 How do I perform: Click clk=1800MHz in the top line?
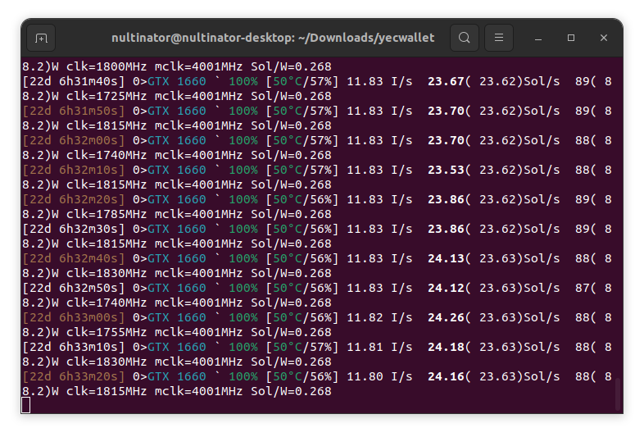click(x=107, y=66)
